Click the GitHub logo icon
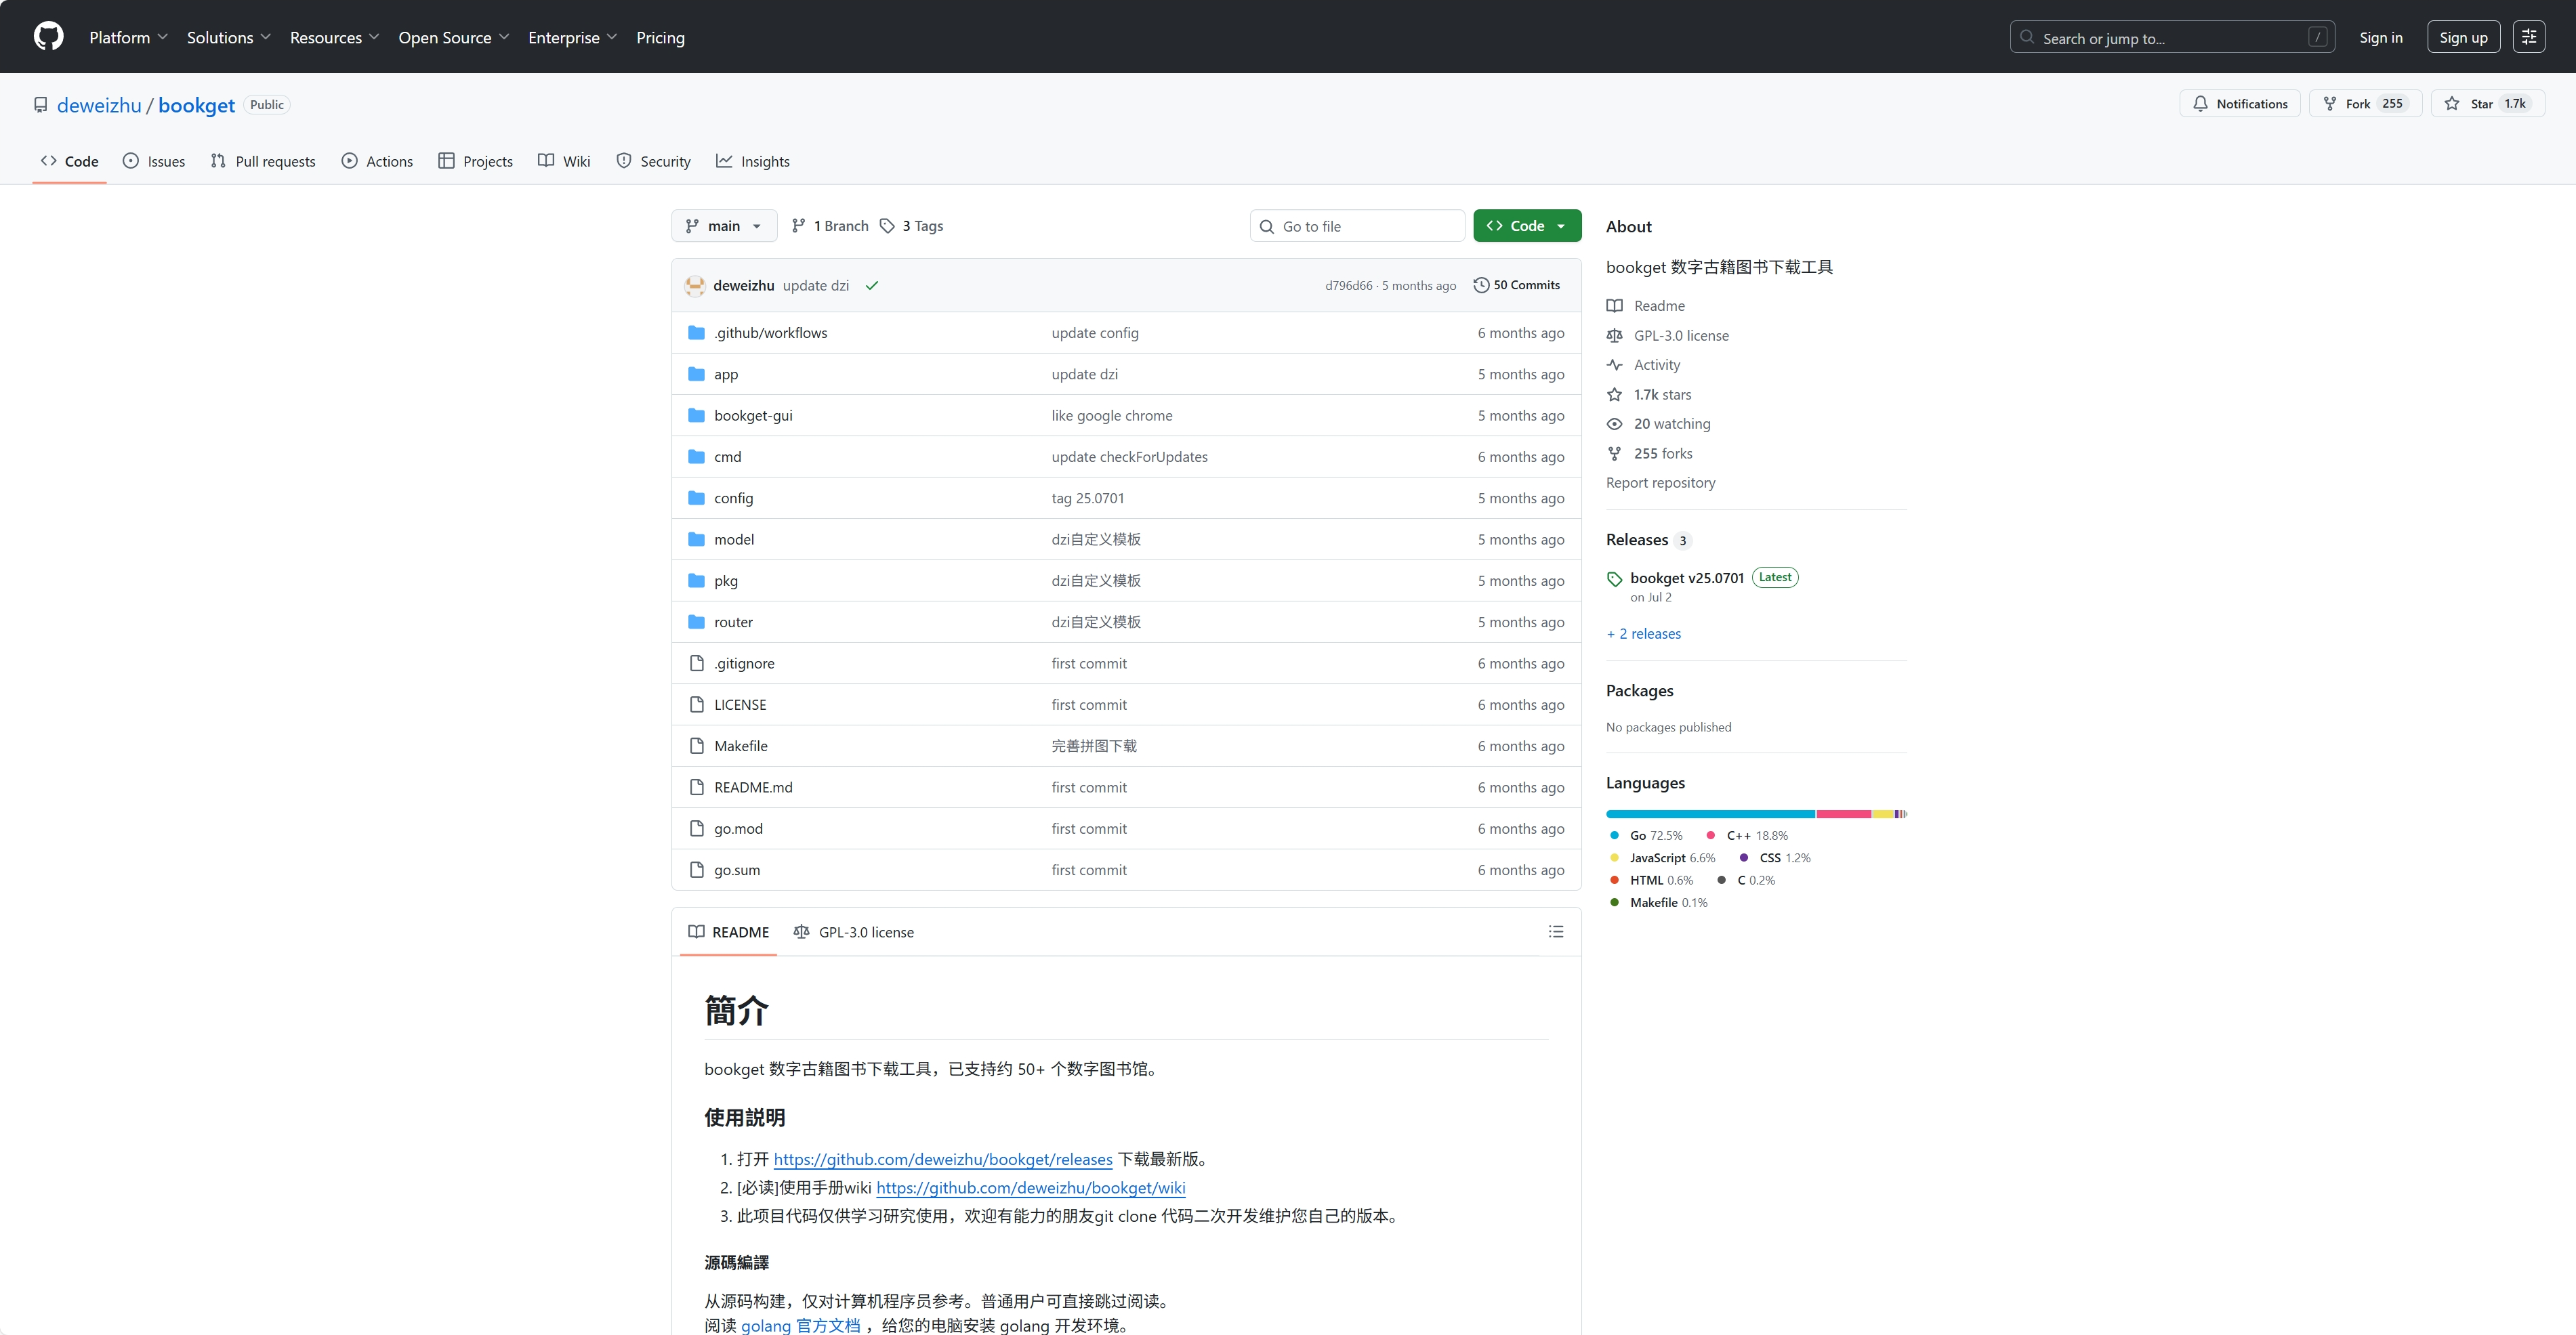 (x=48, y=37)
